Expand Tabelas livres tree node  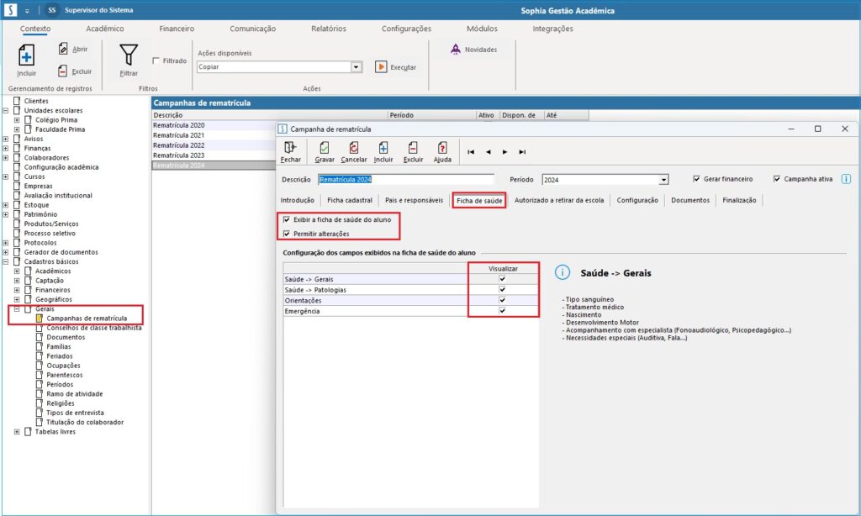(17, 432)
